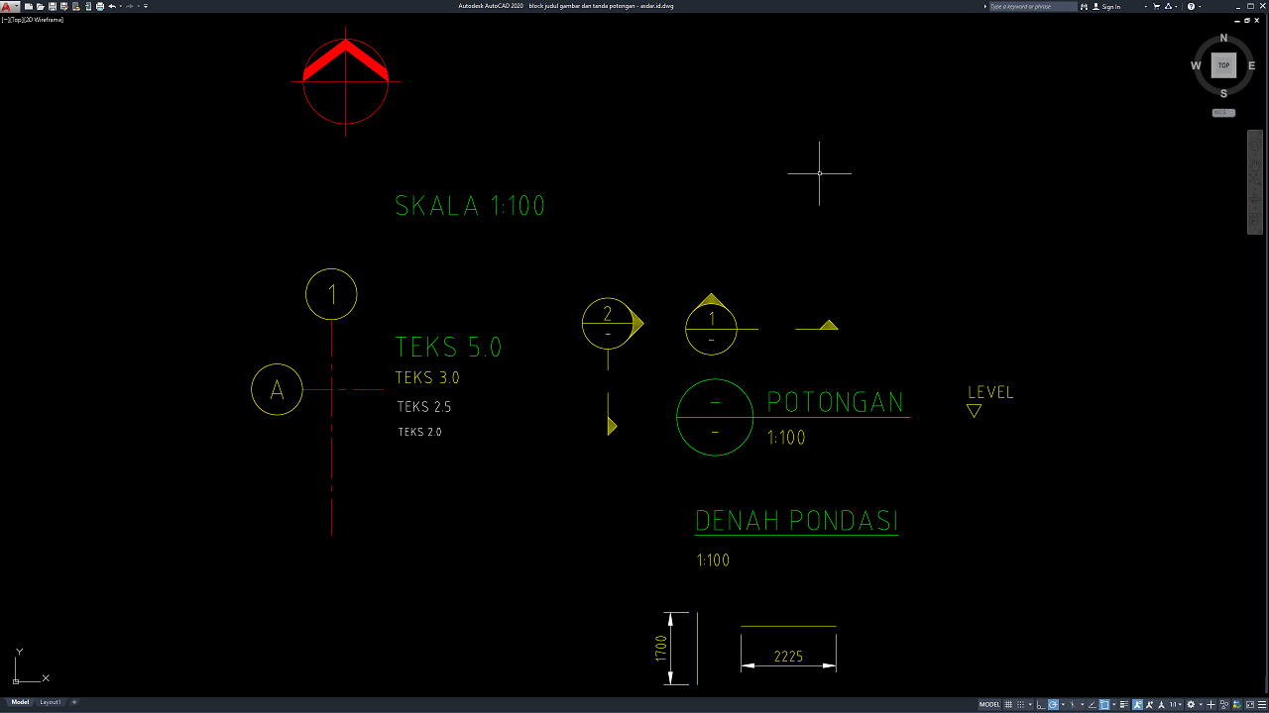Click the MODEL space button in status bar
The height and width of the screenshot is (713, 1269).
pyautogui.click(x=989, y=705)
